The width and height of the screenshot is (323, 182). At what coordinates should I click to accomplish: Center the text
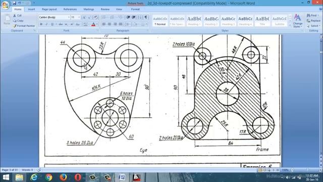pyautogui.click(x=110, y=24)
